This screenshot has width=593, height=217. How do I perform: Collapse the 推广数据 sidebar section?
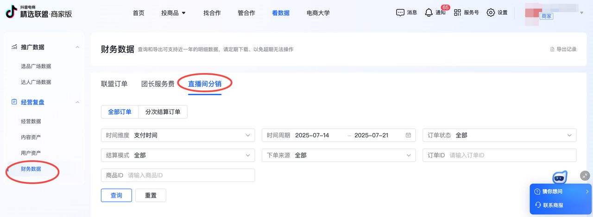coord(77,47)
